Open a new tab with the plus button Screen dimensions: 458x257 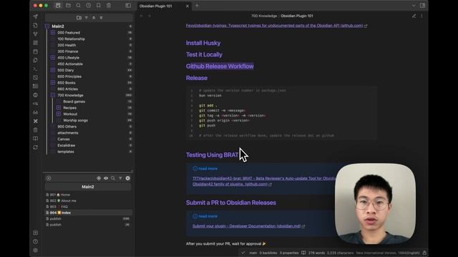click(197, 6)
